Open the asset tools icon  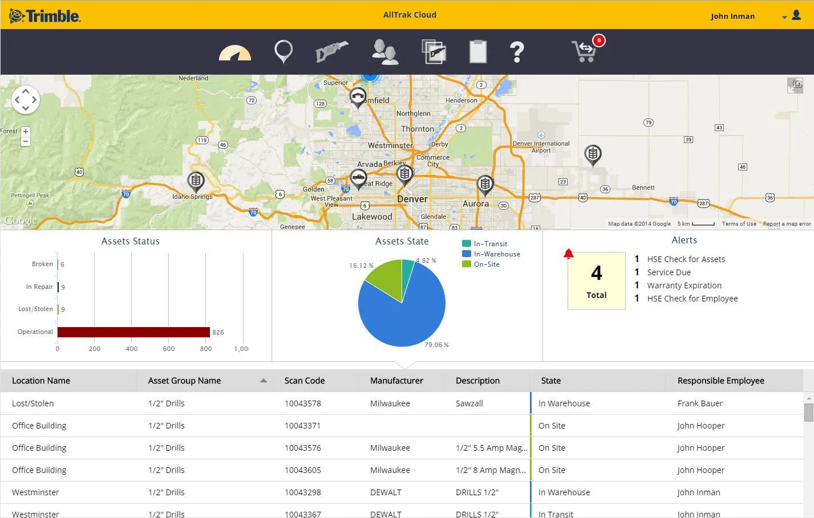[331, 51]
